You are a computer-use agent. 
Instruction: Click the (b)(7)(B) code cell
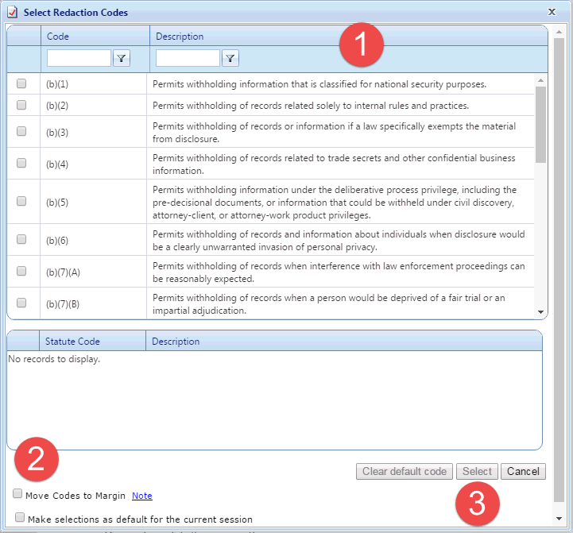click(63, 304)
